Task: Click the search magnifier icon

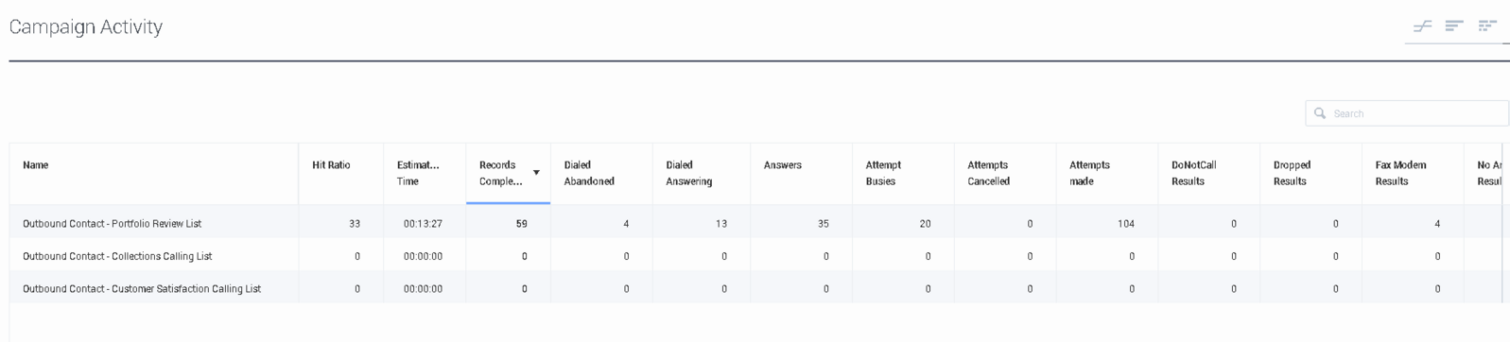Action: coord(1320,113)
